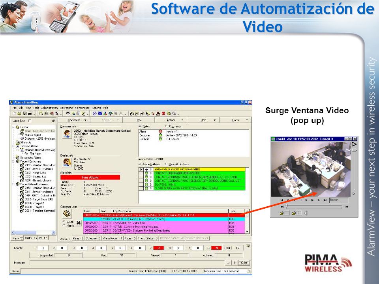This screenshot has width=379, height=284.
Task: Switch to the Plans - 2 tab
Action: [78, 238]
